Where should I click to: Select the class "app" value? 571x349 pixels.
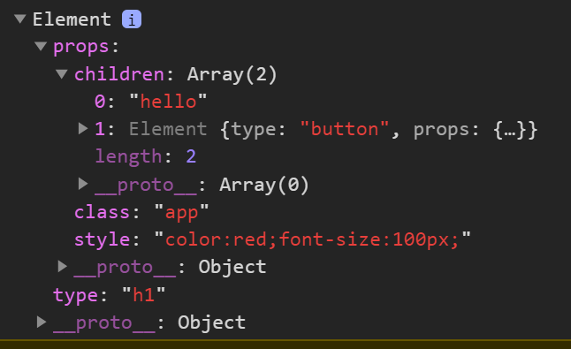181,212
